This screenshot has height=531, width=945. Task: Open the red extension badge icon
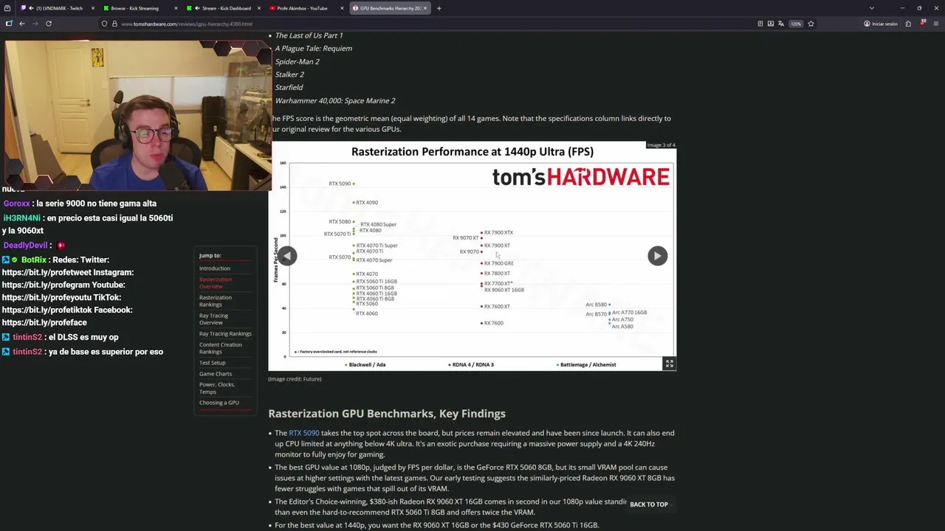[922, 24]
